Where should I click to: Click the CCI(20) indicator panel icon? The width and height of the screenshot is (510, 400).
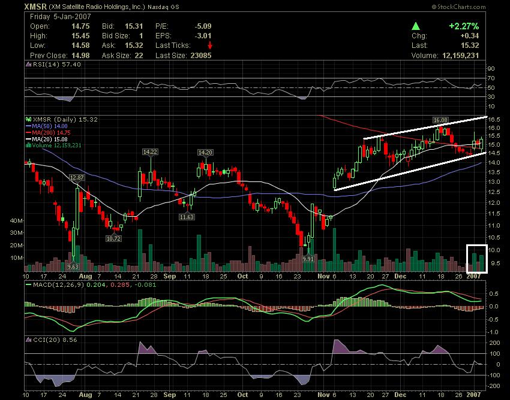point(29,340)
